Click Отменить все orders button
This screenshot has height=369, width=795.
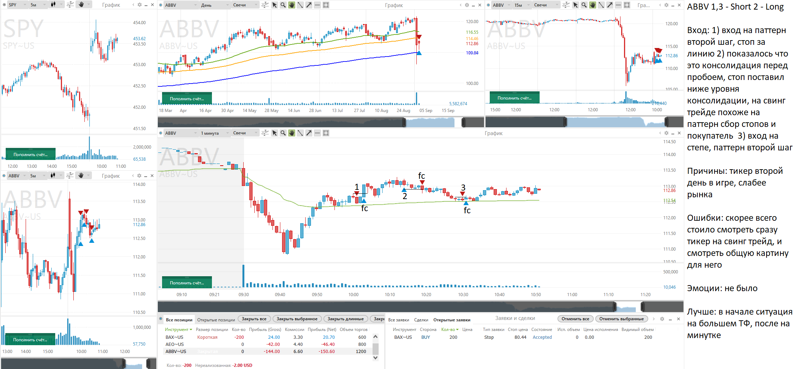pyautogui.click(x=575, y=319)
